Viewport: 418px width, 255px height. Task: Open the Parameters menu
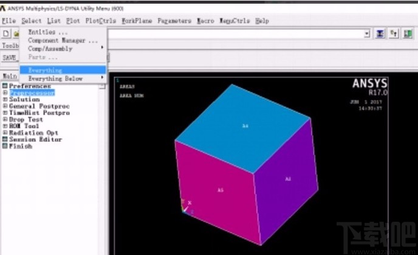pos(174,21)
